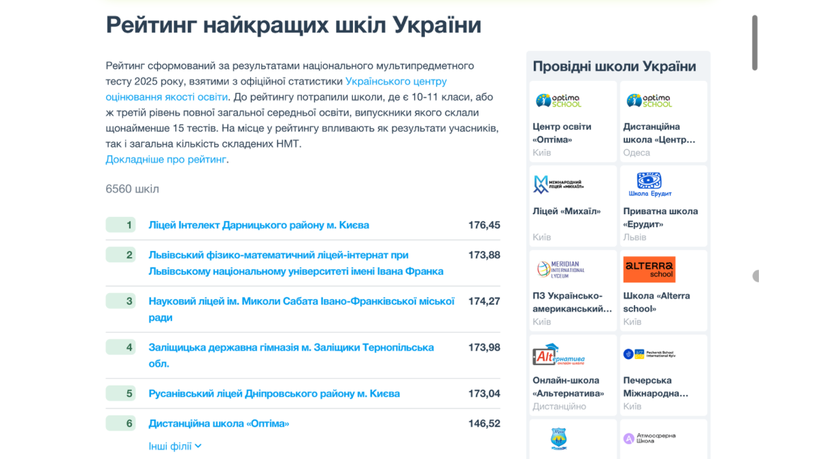Select the rank badge number 5

tap(121, 393)
